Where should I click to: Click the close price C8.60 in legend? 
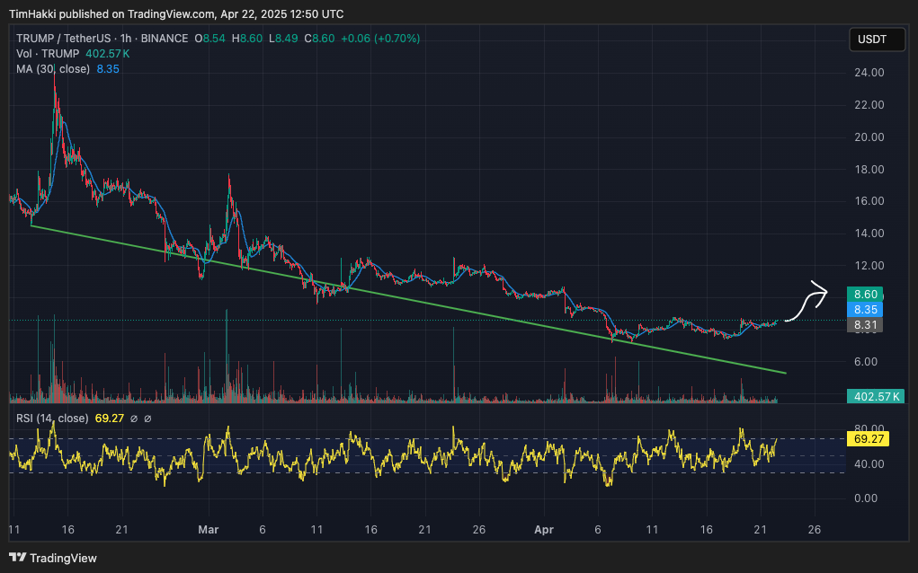click(320, 39)
